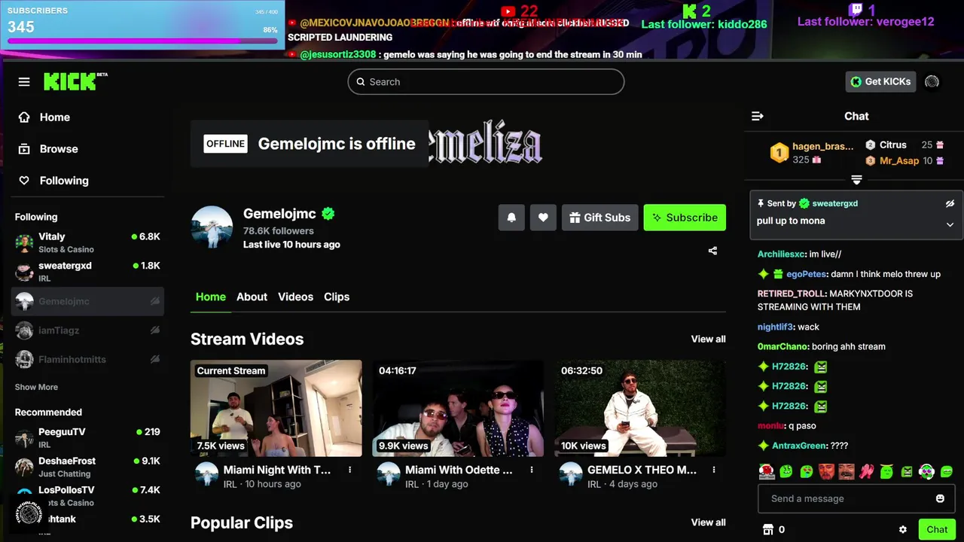Open the 04:16:17 video thumbnail

point(458,408)
